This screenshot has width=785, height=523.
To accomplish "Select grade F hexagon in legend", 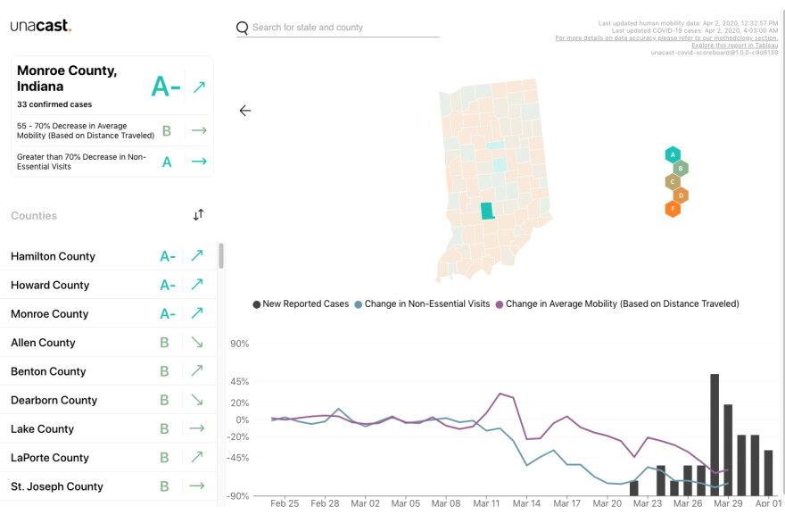I will point(673,209).
